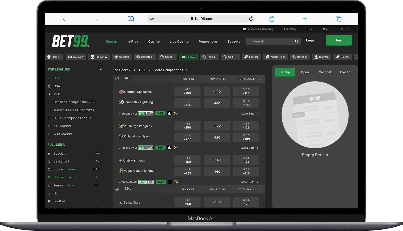Show Safari tab overview icon
The width and height of the screenshot is (403, 231).
[x=339, y=19]
